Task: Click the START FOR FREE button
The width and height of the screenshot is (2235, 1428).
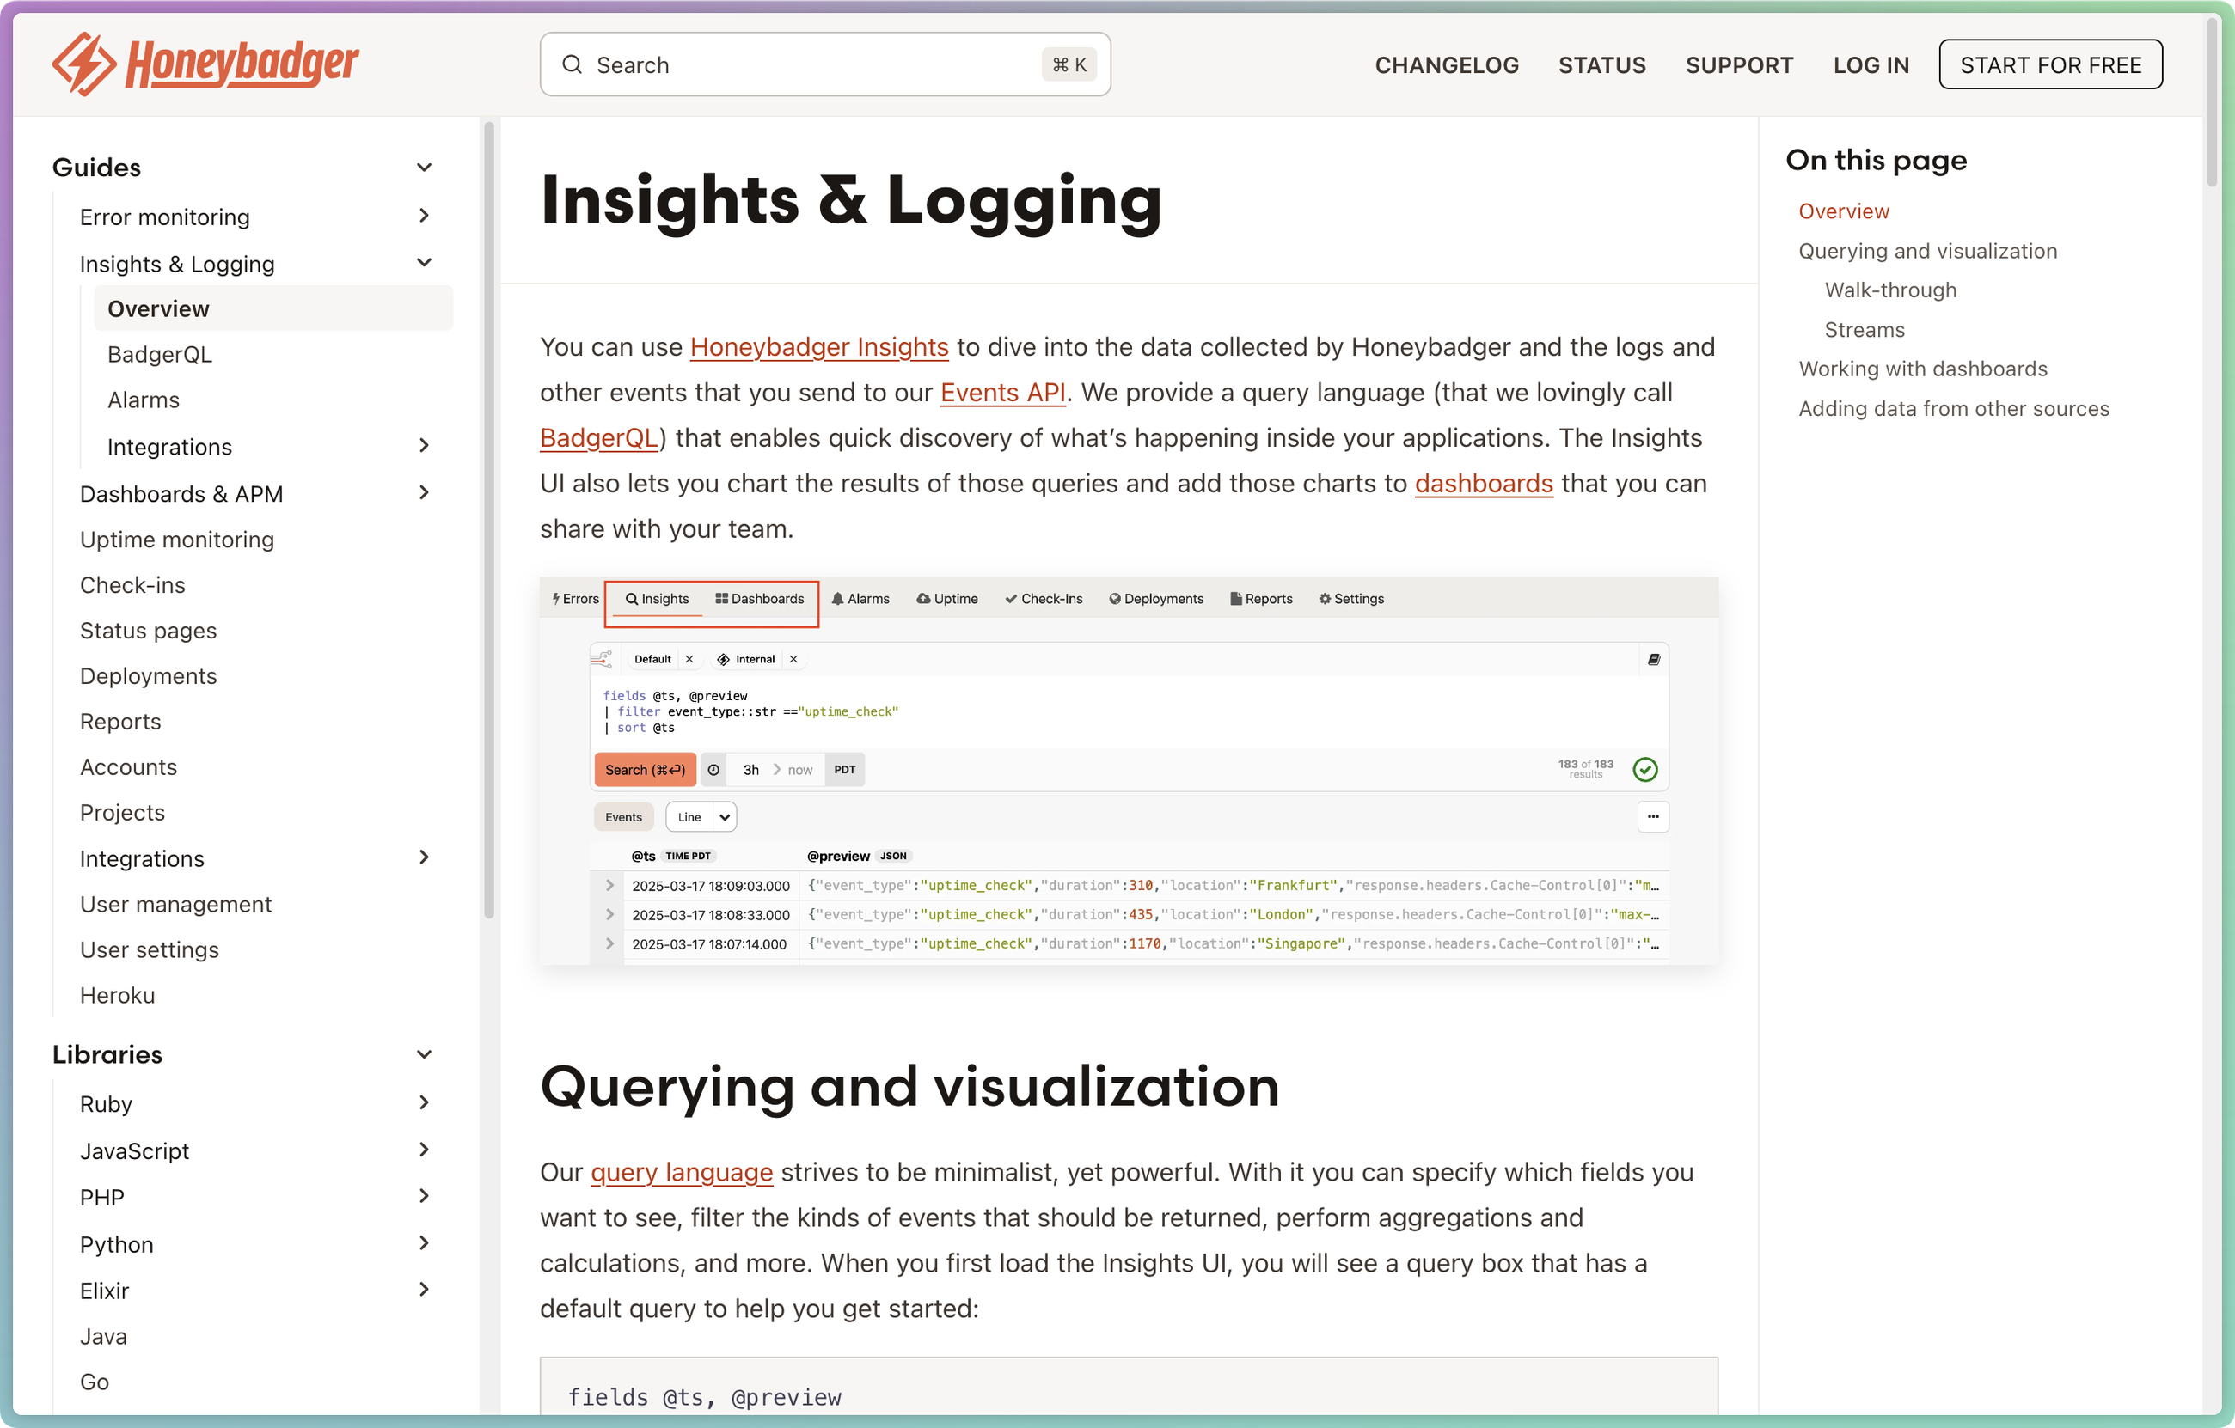Action: [x=2050, y=64]
